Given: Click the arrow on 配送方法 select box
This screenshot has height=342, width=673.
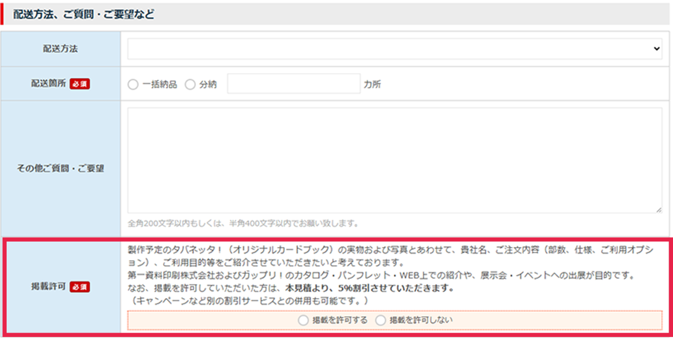Looking at the screenshot, I should tap(657, 49).
